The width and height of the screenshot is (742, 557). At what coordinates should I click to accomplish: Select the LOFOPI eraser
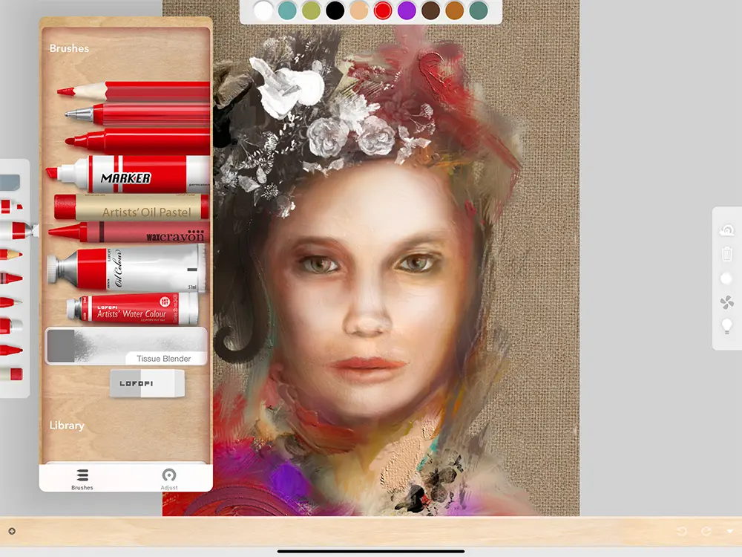tap(147, 383)
